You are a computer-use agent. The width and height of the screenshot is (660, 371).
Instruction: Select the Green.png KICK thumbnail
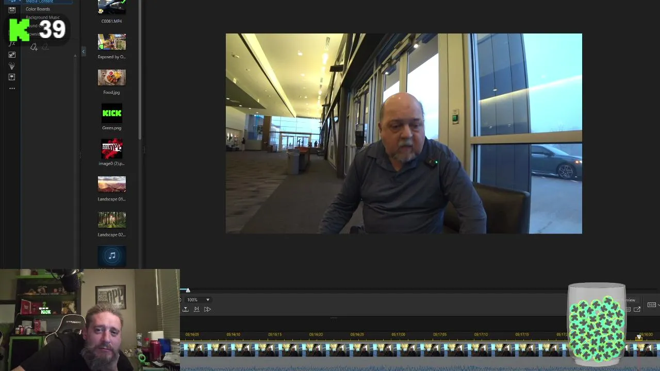112,113
